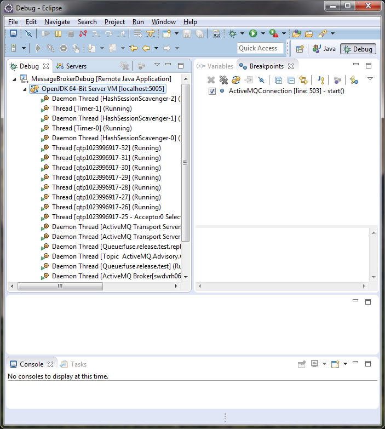Click Collapse All in Breakpoints view

click(x=291, y=80)
